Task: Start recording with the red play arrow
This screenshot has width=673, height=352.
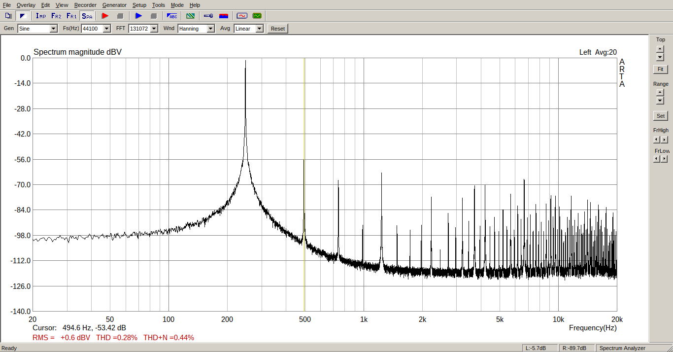Action: coord(104,16)
